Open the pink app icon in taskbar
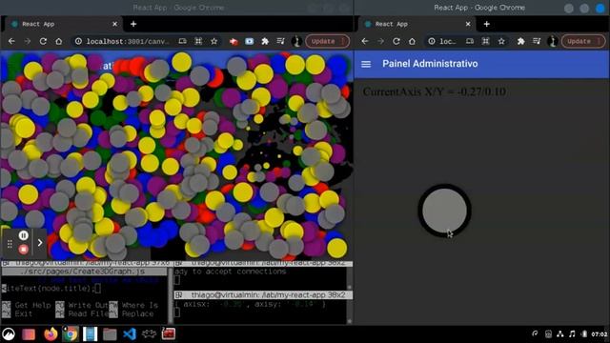This screenshot has width=610, height=343. (29, 334)
